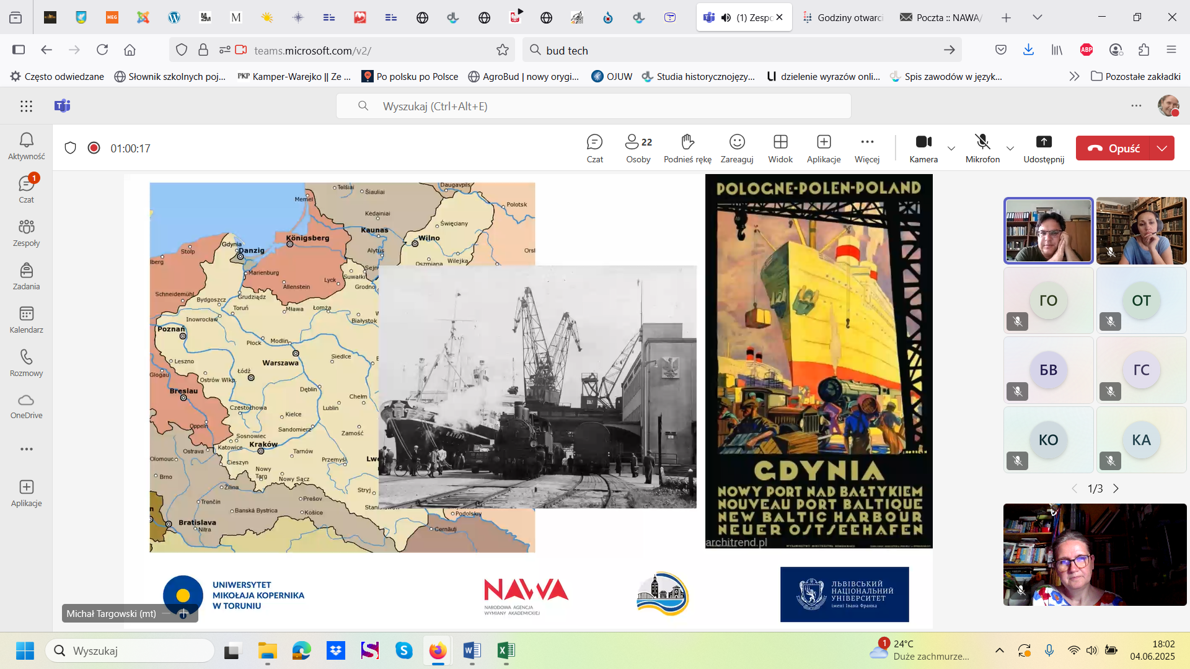Leave the meeting with Opuść
Image resolution: width=1190 pixels, height=669 pixels.
click(x=1113, y=148)
